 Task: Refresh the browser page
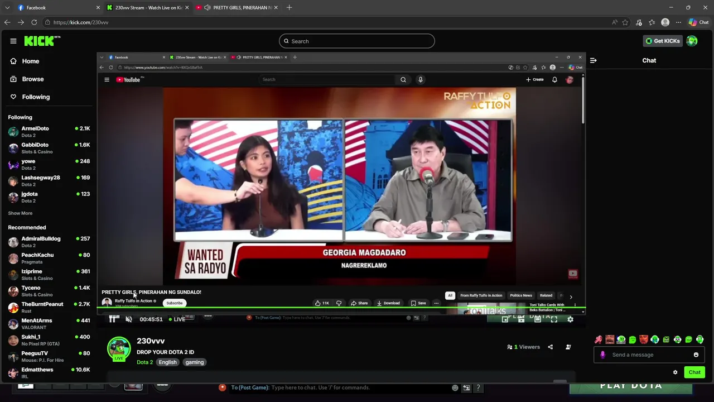pyautogui.click(x=34, y=22)
